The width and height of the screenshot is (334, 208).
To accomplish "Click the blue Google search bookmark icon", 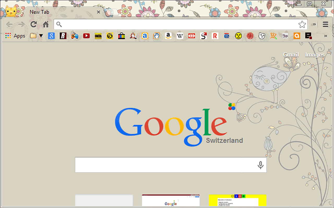I will click(x=51, y=36).
